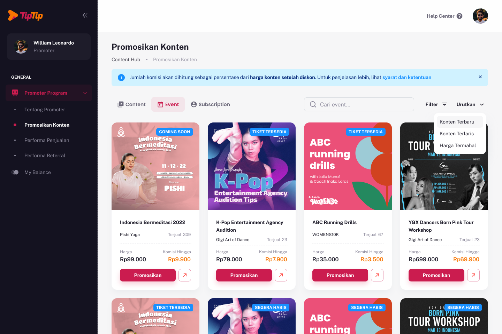Image resolution: width=502 pixels, height=334 pixels.
Task: Open external link for K-Pop Entertainment card
Action: [281, 275]
